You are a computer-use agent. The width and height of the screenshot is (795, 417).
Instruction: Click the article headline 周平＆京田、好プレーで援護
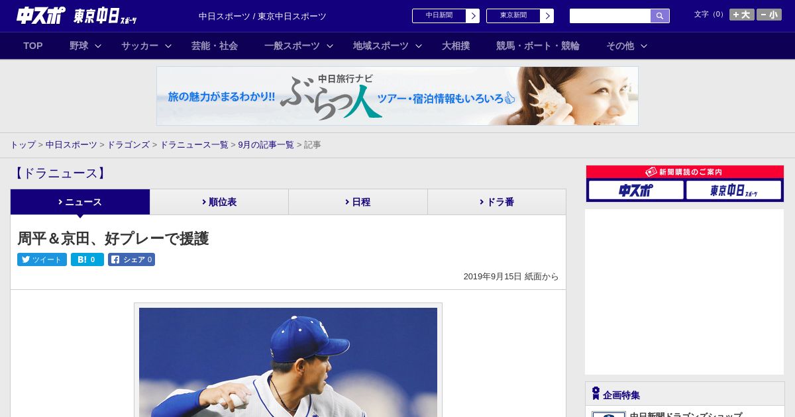tap(113, 239)
